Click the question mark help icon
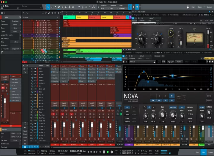This screenshot has width=214, height=156. point(79,7)
